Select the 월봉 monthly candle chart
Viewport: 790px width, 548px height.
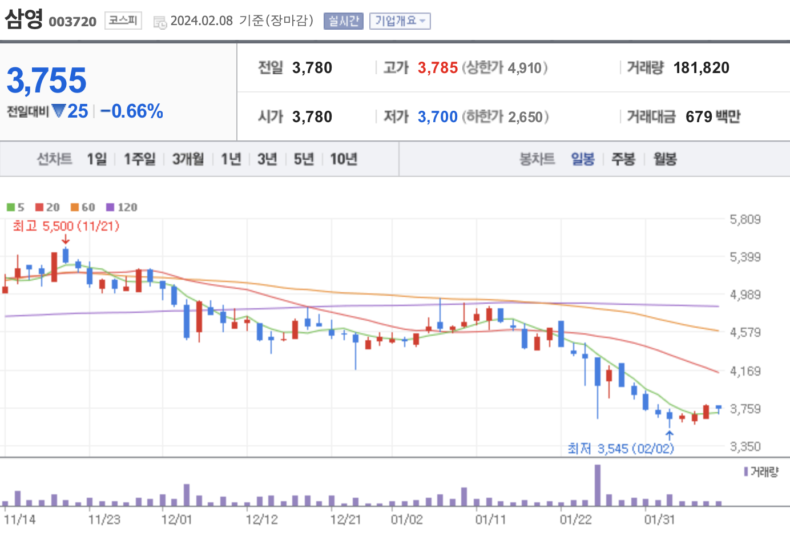[x=665, y=159]
